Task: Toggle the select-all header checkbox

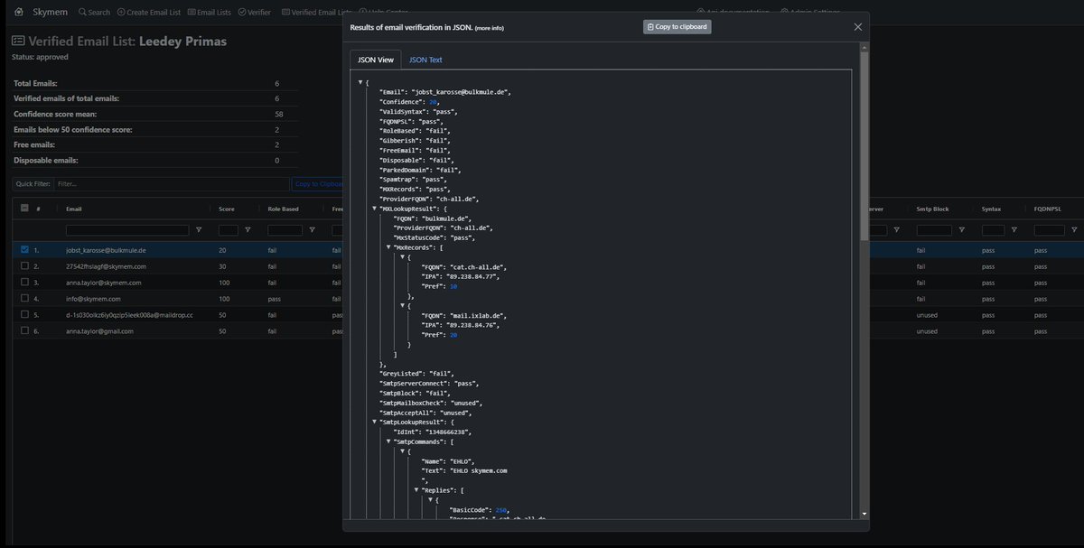Action: (25, 209)
